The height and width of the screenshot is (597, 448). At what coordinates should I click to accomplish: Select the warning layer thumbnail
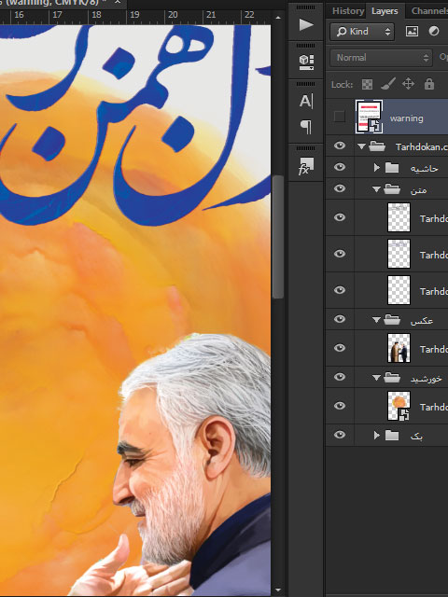point(369,117)
